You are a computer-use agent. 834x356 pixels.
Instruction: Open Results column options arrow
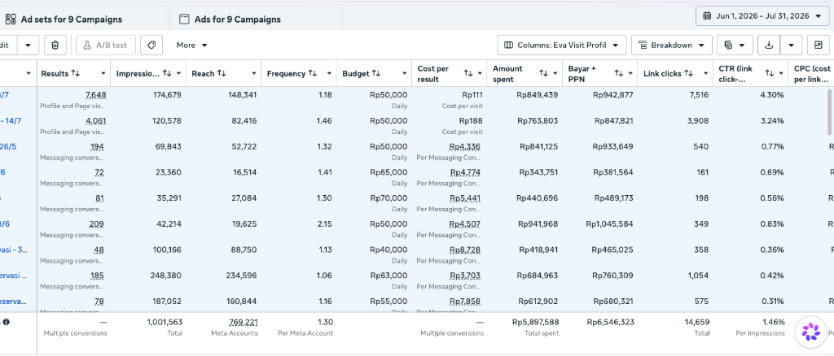tap(103, 74)
